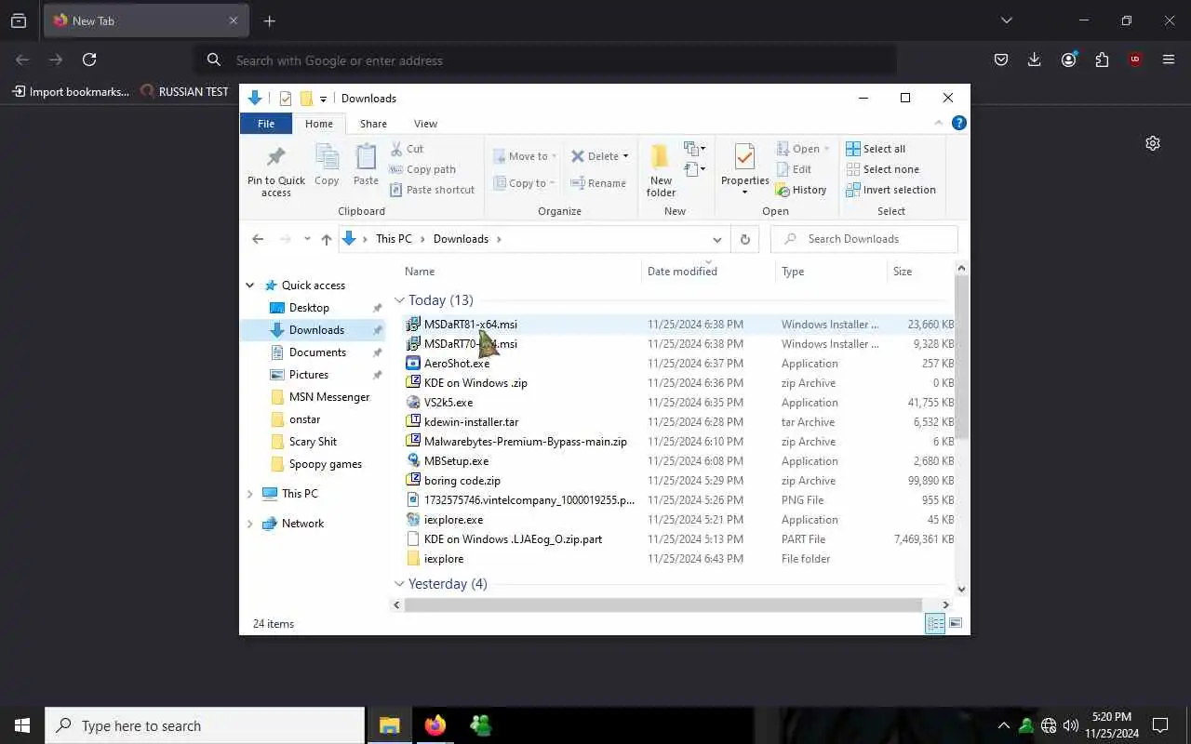Click Firefox reload page icon

pyautogui.click(x=89, y=60)
